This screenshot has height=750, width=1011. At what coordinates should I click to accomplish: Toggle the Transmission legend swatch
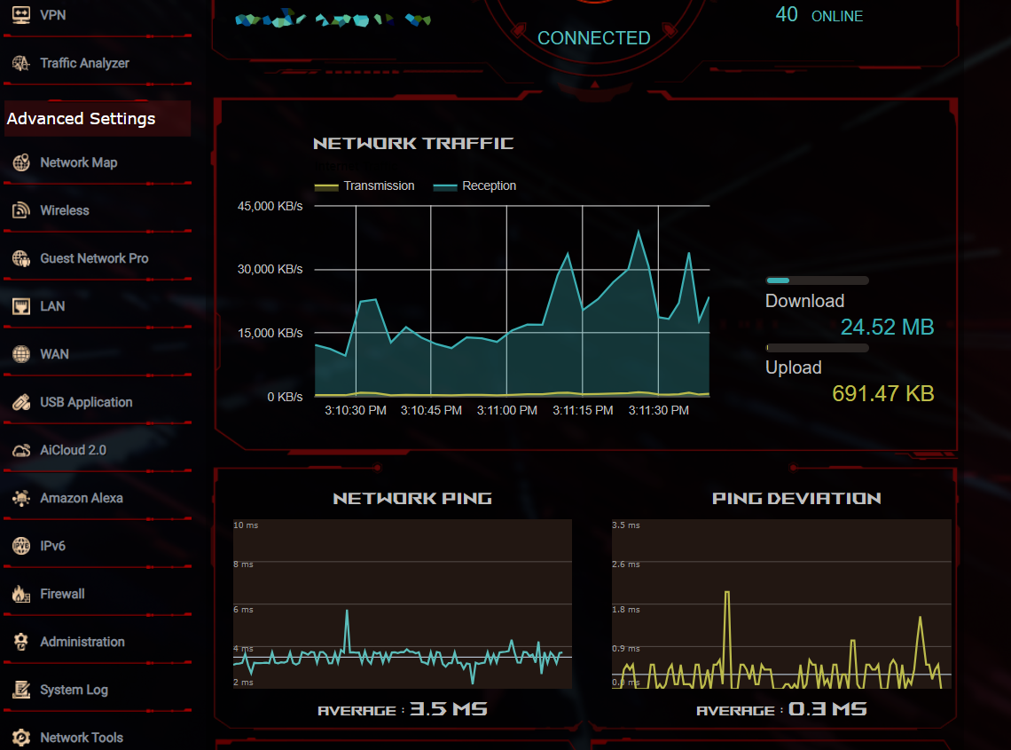click(x=326, y=186)
